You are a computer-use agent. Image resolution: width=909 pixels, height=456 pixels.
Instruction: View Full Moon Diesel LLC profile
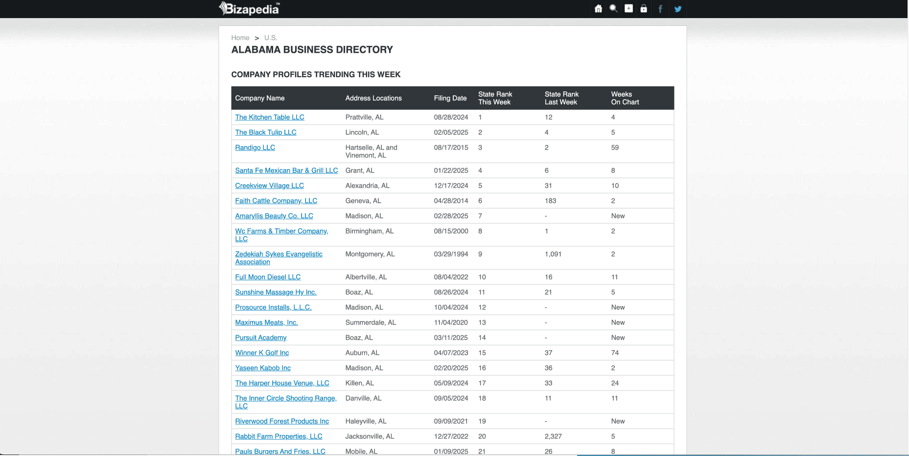268,277
